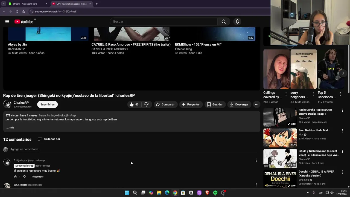Click the YouTube logo home link
Screen dimensions: 350x197
(24, 22)
